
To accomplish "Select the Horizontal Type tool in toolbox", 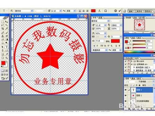I will [x=7, y=47].
